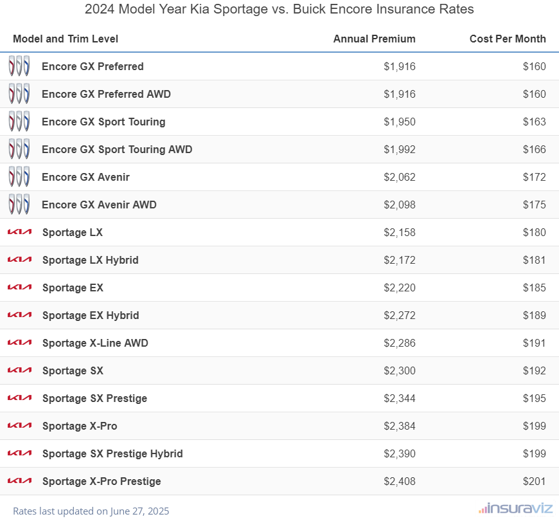Click the Annual Premium column header
559x521 pixels.
coord(375,39)
